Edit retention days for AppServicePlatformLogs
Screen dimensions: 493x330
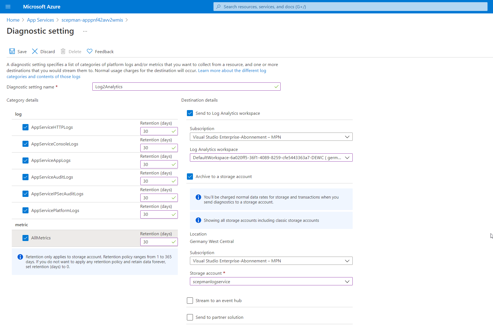coord(159,214)
